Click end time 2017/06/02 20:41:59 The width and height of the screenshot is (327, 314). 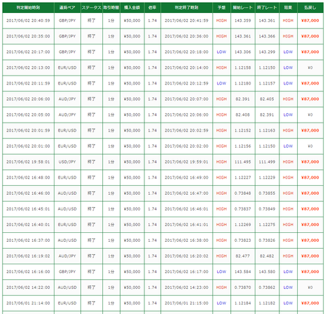[187, 20]
